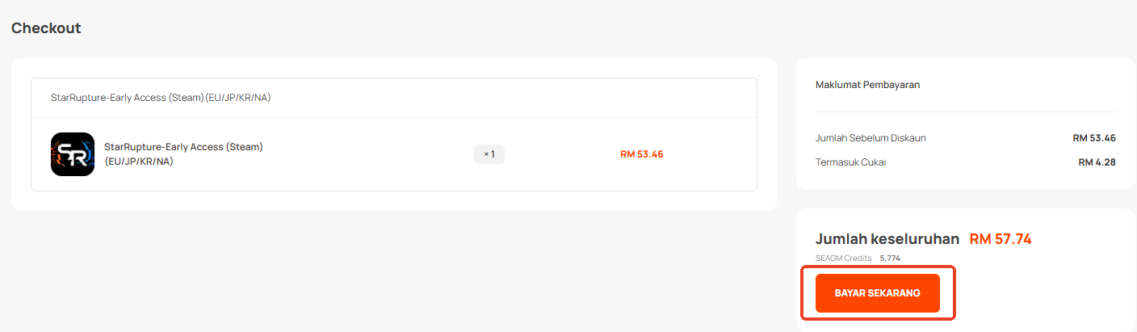Click the (EU/JP/KR/NA) region line beside the logo
1137x332 pixels.
pos(139,162)
